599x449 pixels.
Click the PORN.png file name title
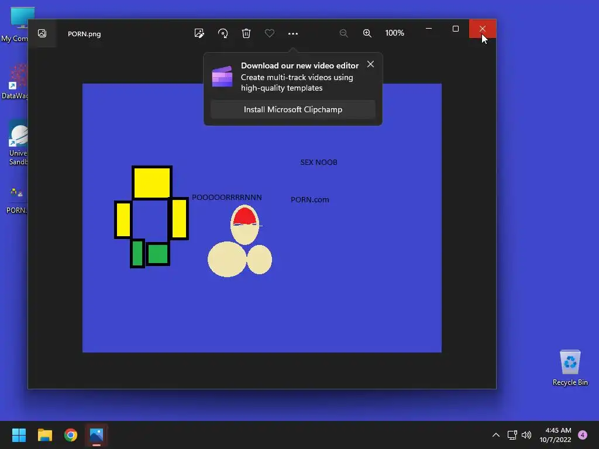click(84, 34)
